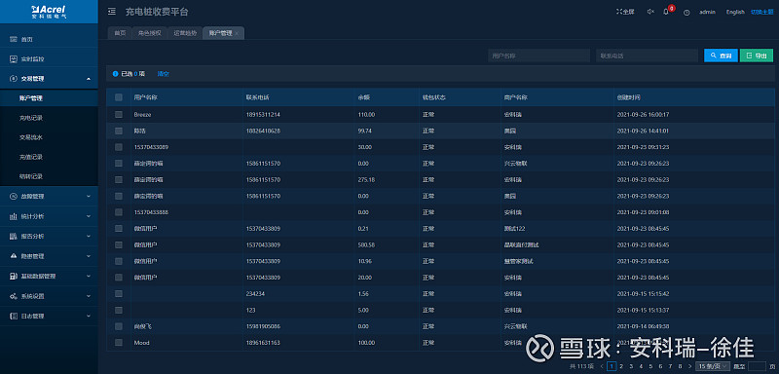This screenshot has height=374, width=779.
Task: Go to page 2
Action: coord(621,366)
